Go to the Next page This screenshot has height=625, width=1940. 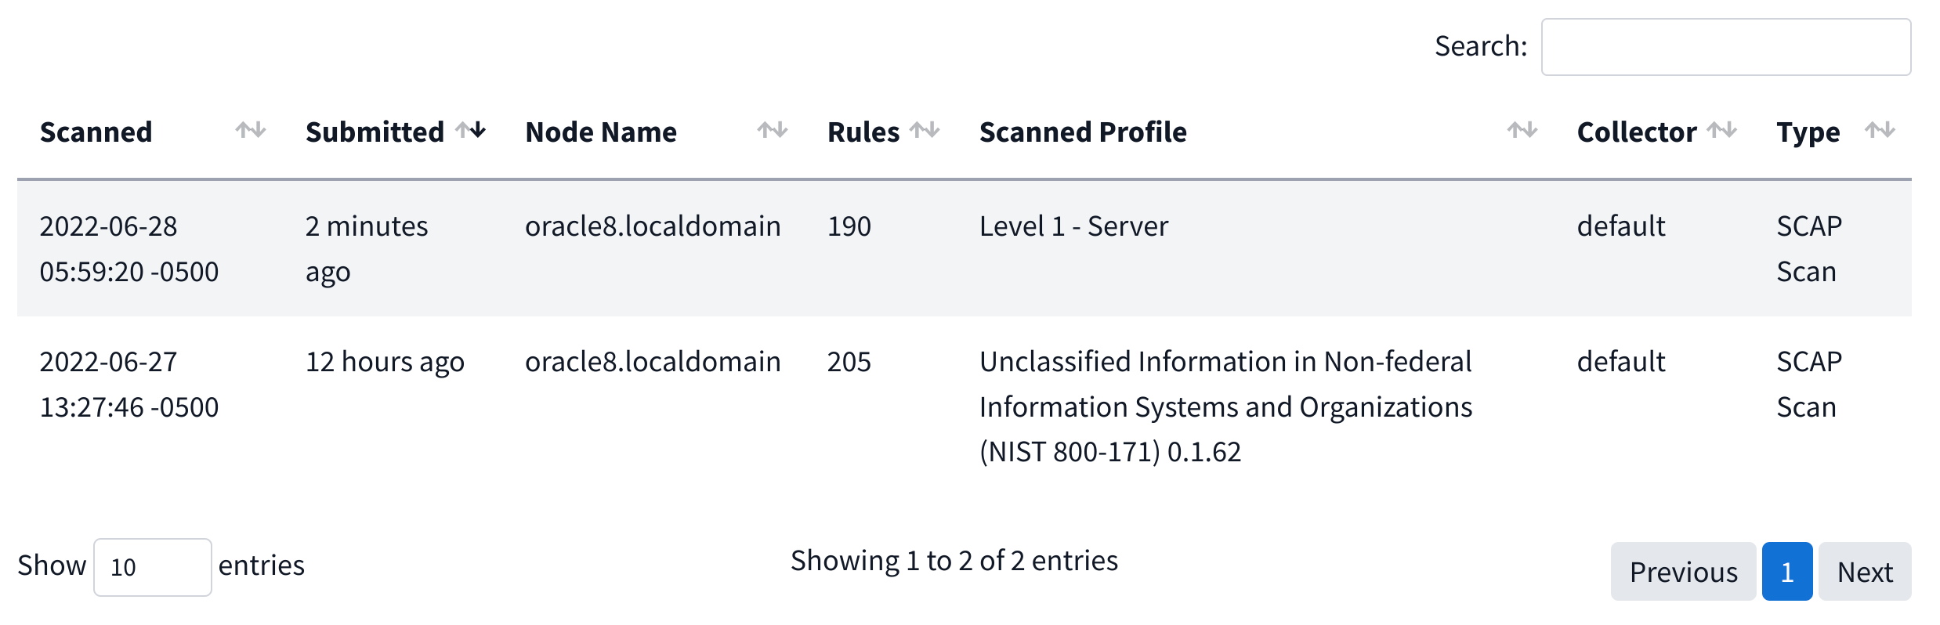[x=1865, y=572]
